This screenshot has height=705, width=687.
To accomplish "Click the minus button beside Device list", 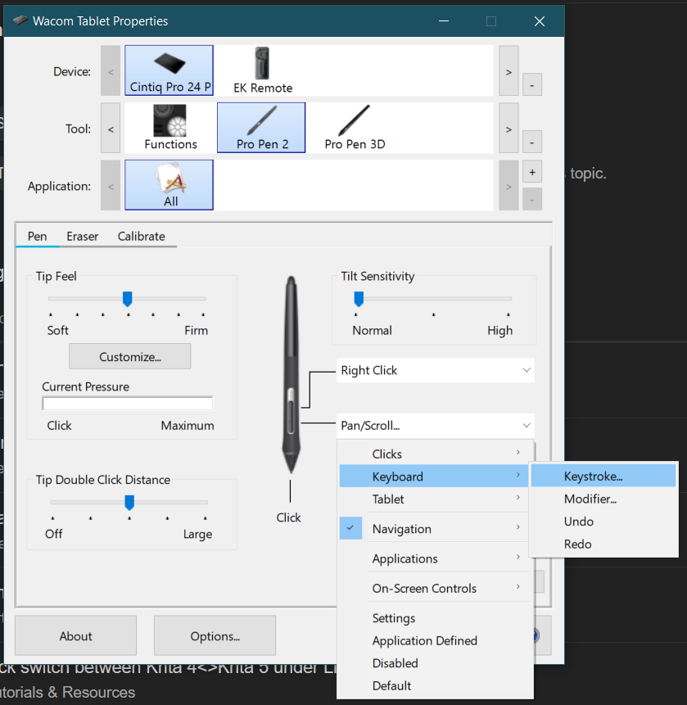I will 531,84.
